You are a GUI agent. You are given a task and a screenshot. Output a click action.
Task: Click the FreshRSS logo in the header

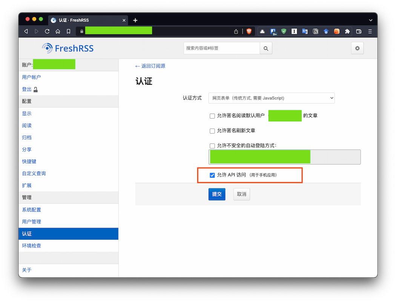(x=67, y=48)
